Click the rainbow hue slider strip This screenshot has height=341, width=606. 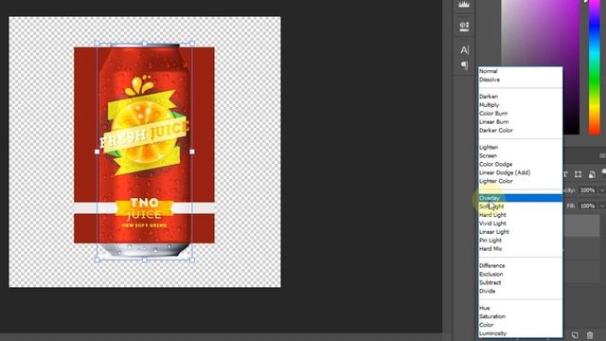[x=595, y=67]
